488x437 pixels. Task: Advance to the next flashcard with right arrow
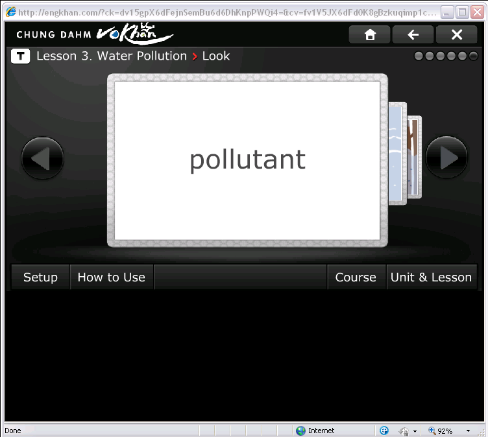click(x=446, y=158)
